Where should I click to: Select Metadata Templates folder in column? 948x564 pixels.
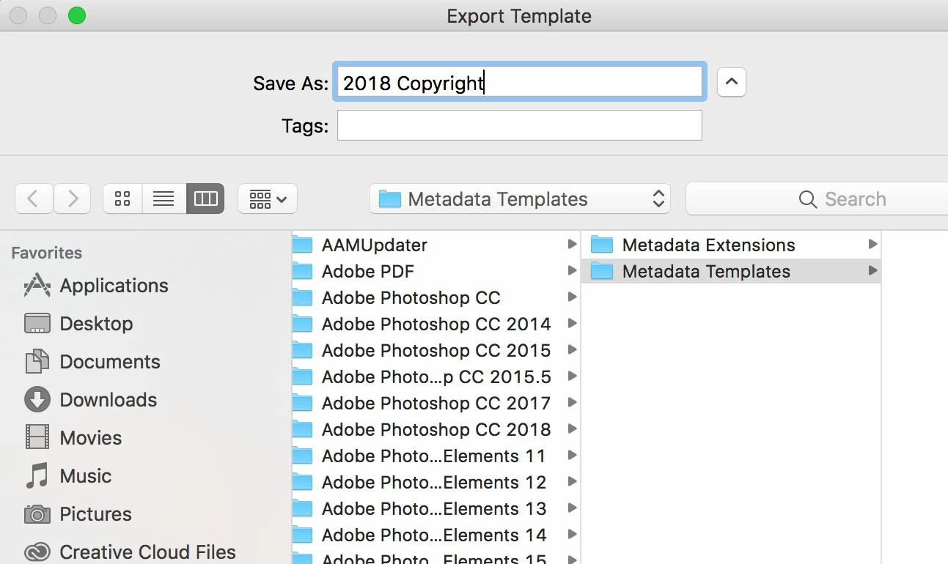click(731, 271)
